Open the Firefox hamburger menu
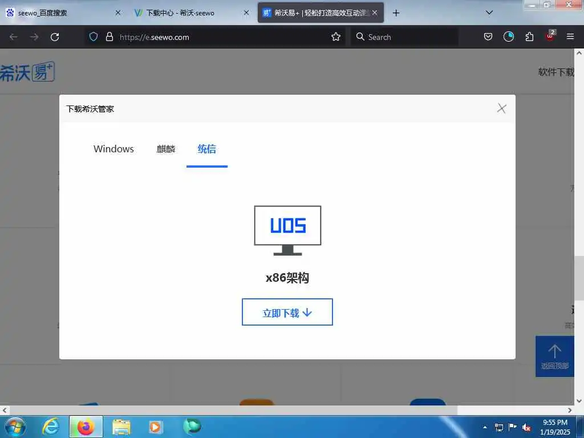Image resolution: width=584 pixels, height=438 pixels. (570, 36)
